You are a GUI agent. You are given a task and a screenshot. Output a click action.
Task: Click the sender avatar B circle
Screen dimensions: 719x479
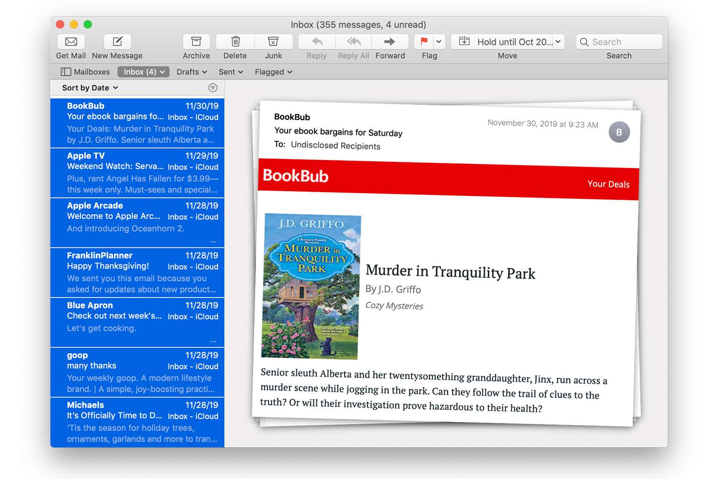pyautogui.click(x=619, y=132)
